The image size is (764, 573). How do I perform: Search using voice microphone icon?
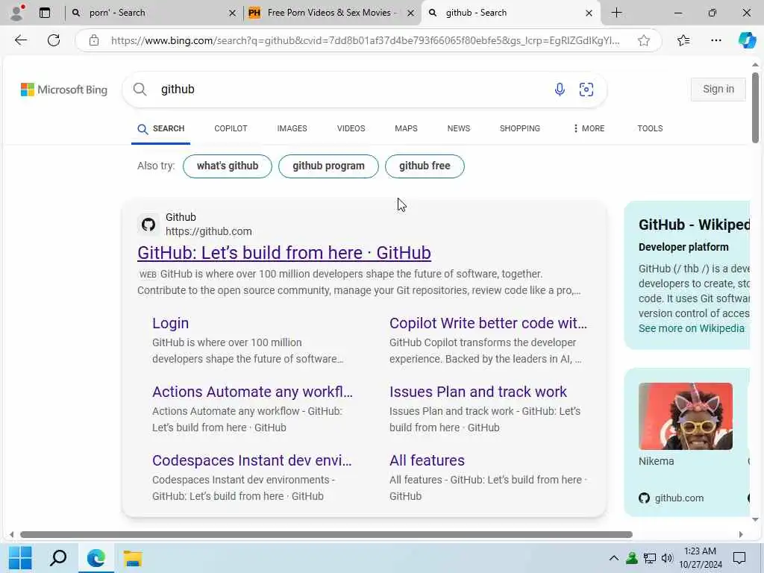[560, 90]
